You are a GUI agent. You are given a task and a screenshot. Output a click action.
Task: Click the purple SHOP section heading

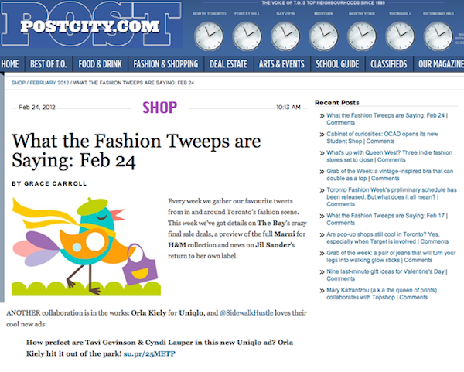pyautogui.click(x=159, y=107)
